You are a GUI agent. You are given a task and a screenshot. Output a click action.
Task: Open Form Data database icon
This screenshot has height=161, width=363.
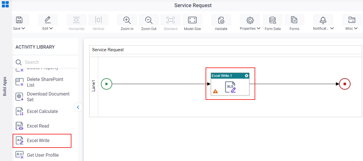tap(273, 20)
